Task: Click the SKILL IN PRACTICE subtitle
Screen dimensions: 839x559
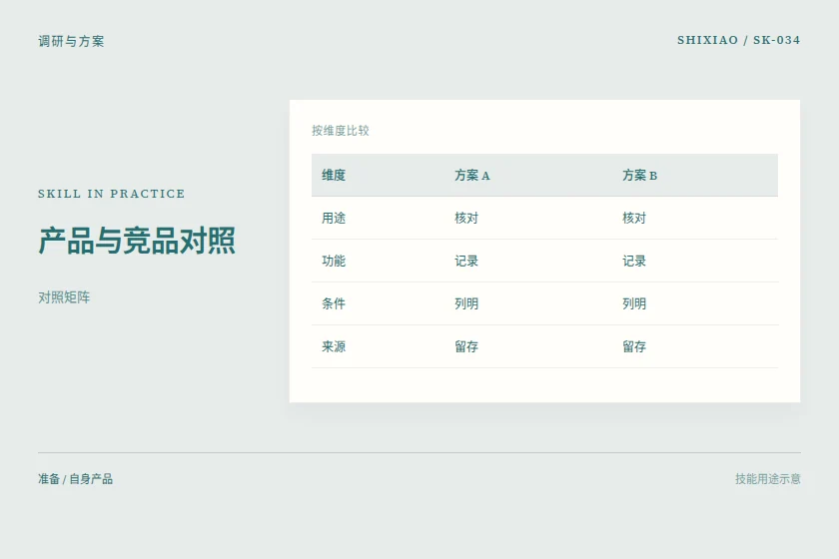Action: pos(111,194)
